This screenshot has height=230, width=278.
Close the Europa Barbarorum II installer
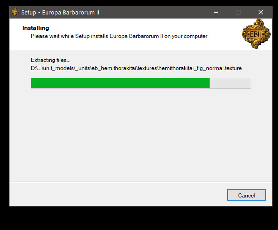pyautogui.click(x=261, y=12)
